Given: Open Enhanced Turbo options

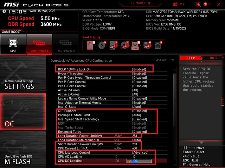Looking at the screenshot, I should pos(140,132).
